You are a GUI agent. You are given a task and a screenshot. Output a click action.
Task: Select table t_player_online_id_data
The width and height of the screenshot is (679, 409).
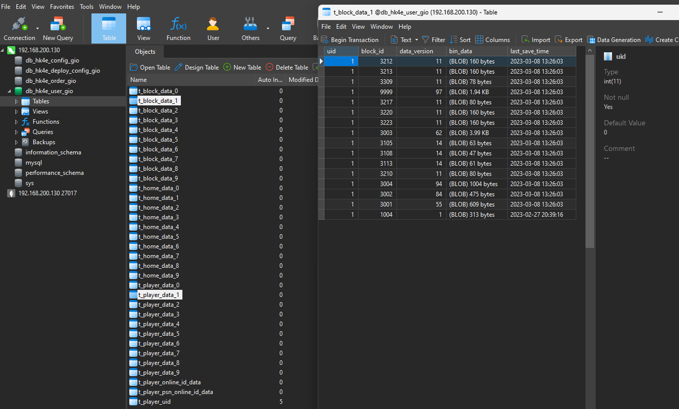coord(169,382)
